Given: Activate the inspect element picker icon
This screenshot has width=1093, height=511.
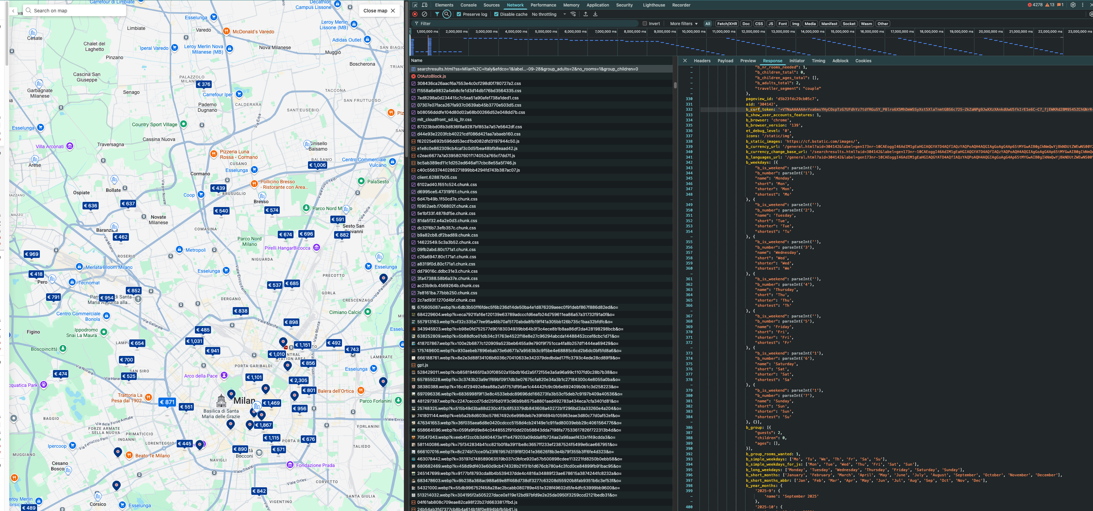Looking at the screenshot, I should coord(415,5).
